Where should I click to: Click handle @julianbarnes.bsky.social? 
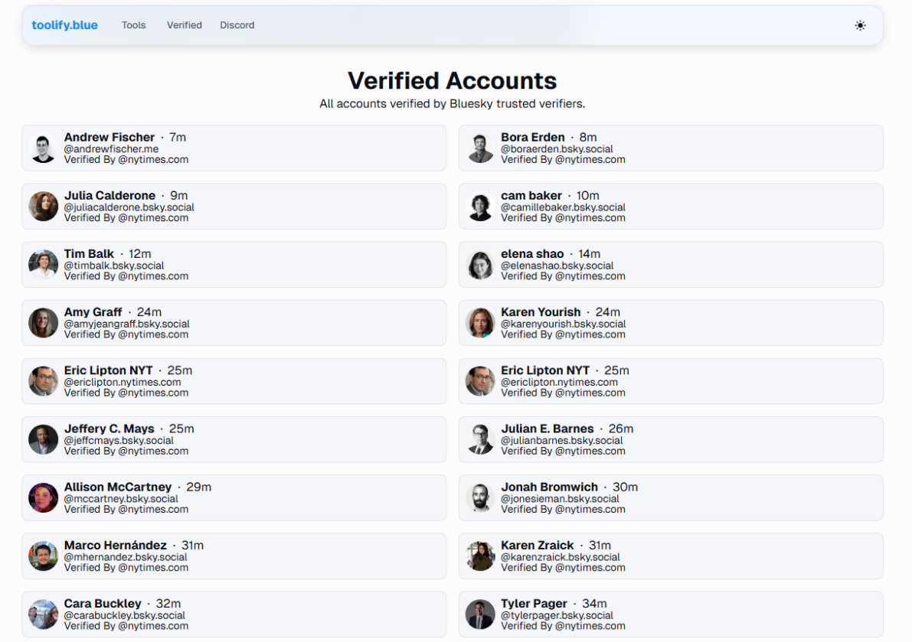(561, 441)
